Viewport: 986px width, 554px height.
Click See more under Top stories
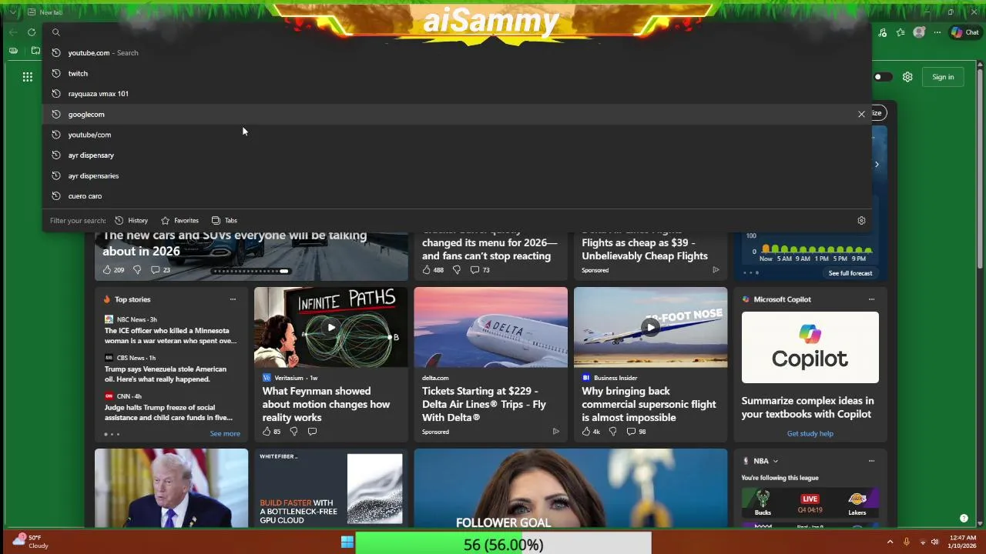[x=225, y=434]
